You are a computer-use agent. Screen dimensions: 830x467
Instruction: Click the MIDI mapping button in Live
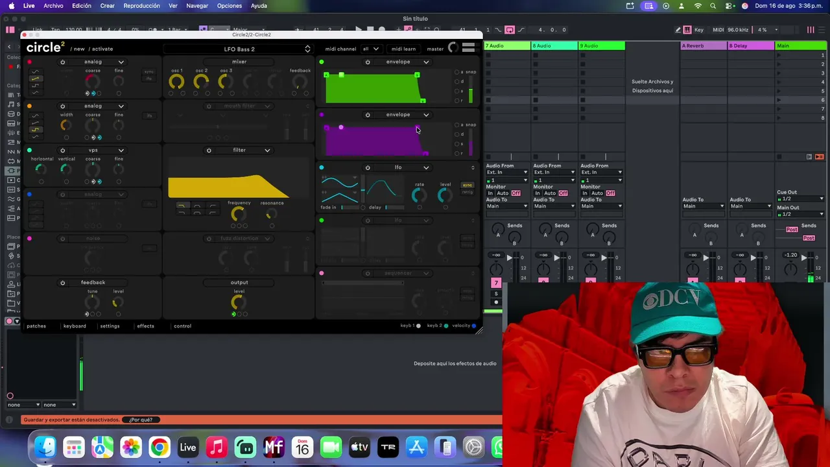click(x=718, y=30)
